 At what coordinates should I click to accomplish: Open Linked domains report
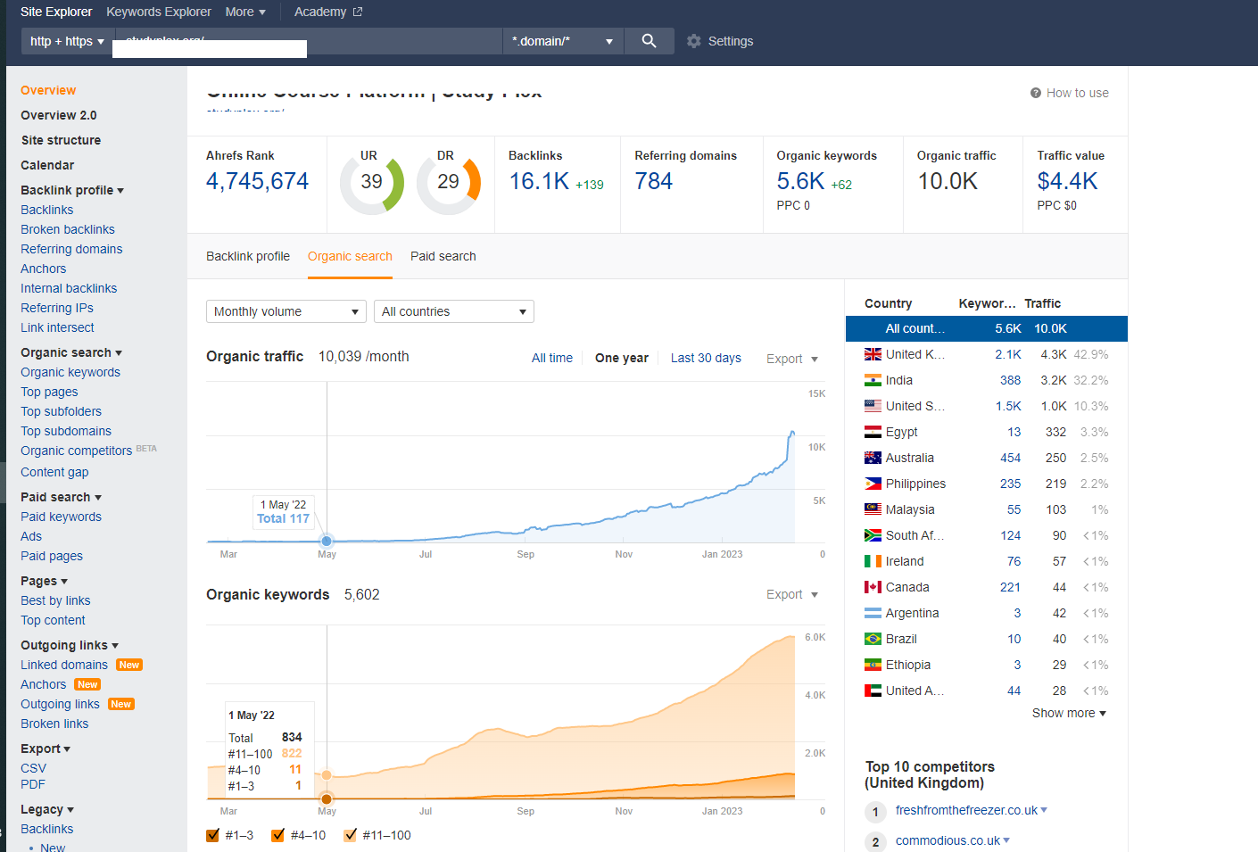(64, 665)
